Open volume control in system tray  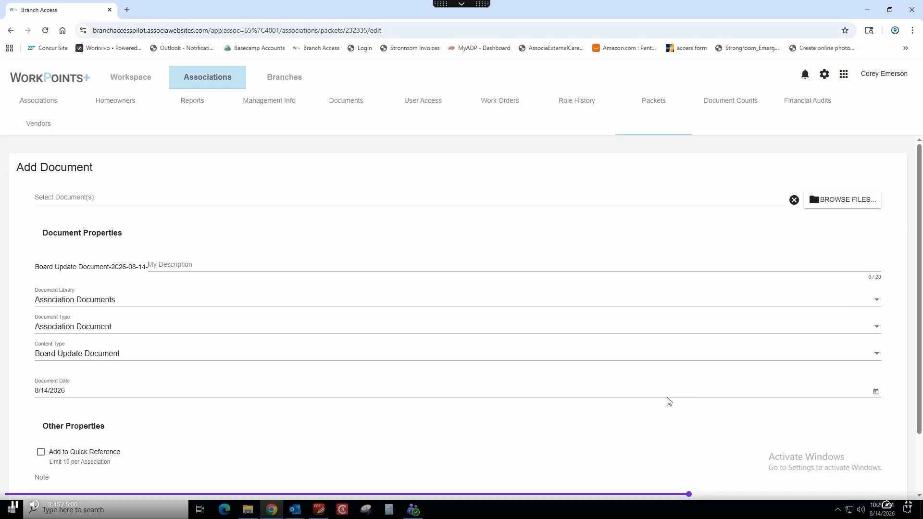tap(861, 509)
